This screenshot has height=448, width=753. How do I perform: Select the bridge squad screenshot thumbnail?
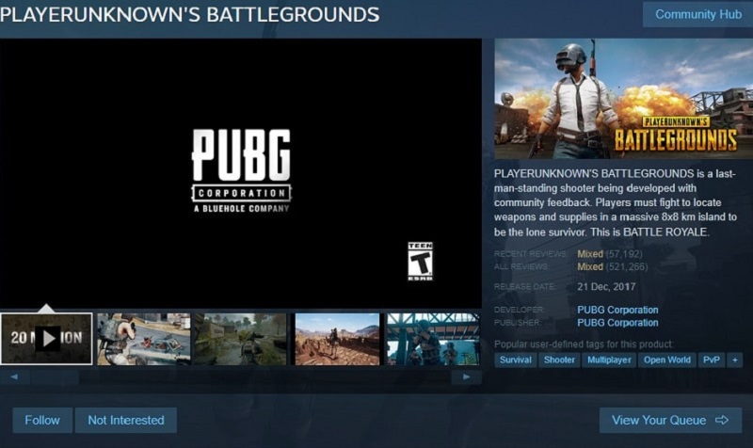433,339
